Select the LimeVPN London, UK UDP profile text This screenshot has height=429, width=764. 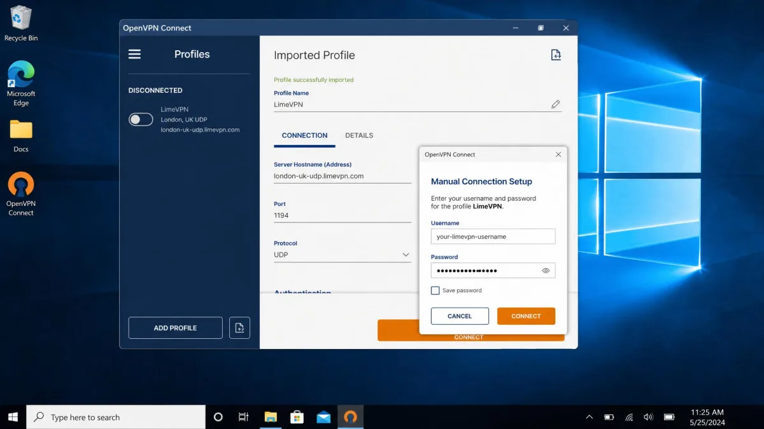[x=200, y=119]
